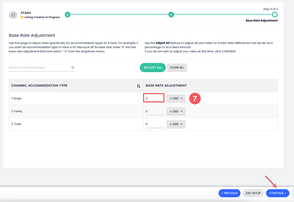Click the search magnifier icon
Image resolution: width=294 pixels, height=202 pixels.
73,67
